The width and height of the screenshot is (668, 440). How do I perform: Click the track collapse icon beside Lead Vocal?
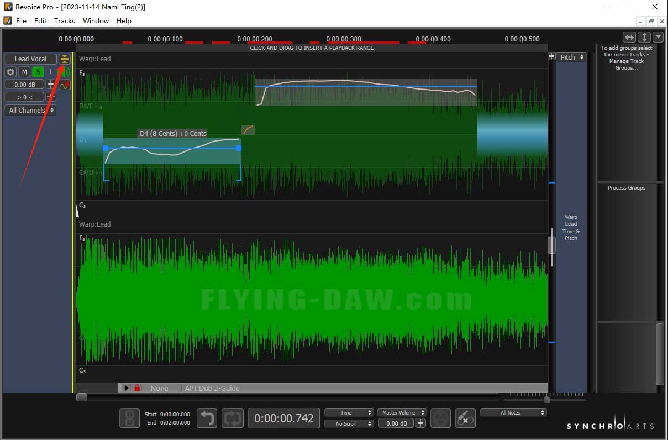pyautogui.click(x=65, y=59)
